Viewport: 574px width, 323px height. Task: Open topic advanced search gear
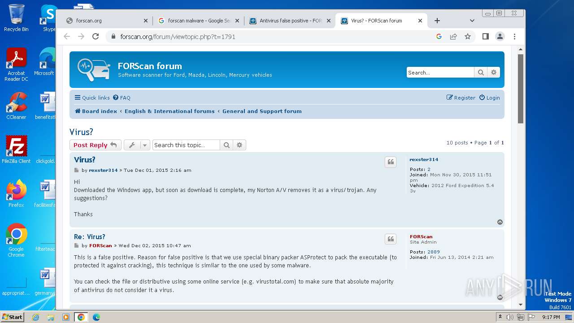click(239, 145)
